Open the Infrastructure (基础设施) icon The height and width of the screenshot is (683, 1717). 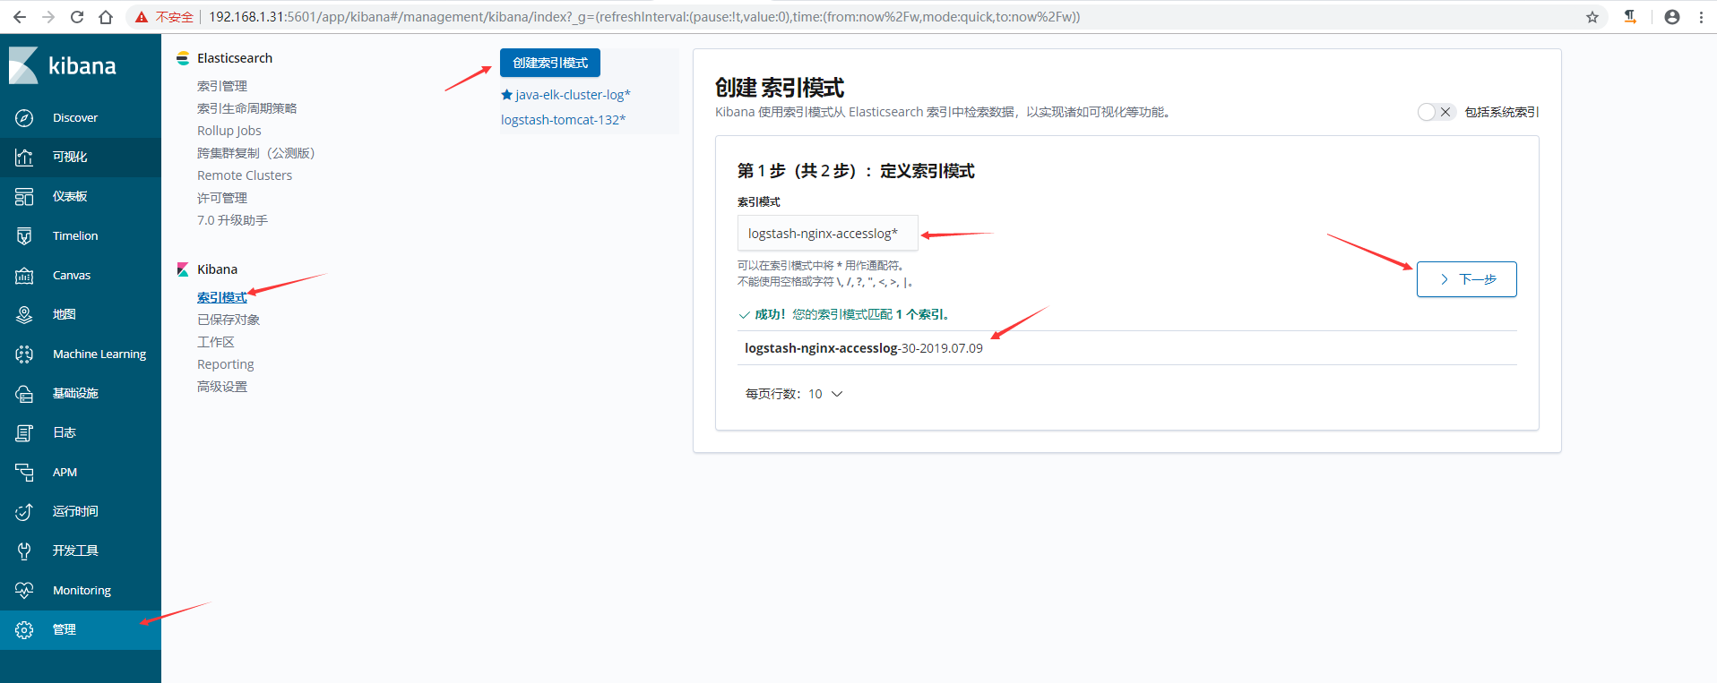[24, 394]
